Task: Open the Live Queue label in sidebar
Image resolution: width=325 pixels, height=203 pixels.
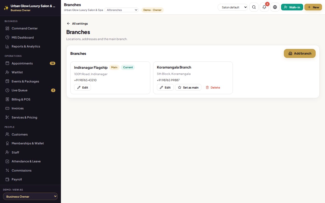Action: [x=20, y=90]
